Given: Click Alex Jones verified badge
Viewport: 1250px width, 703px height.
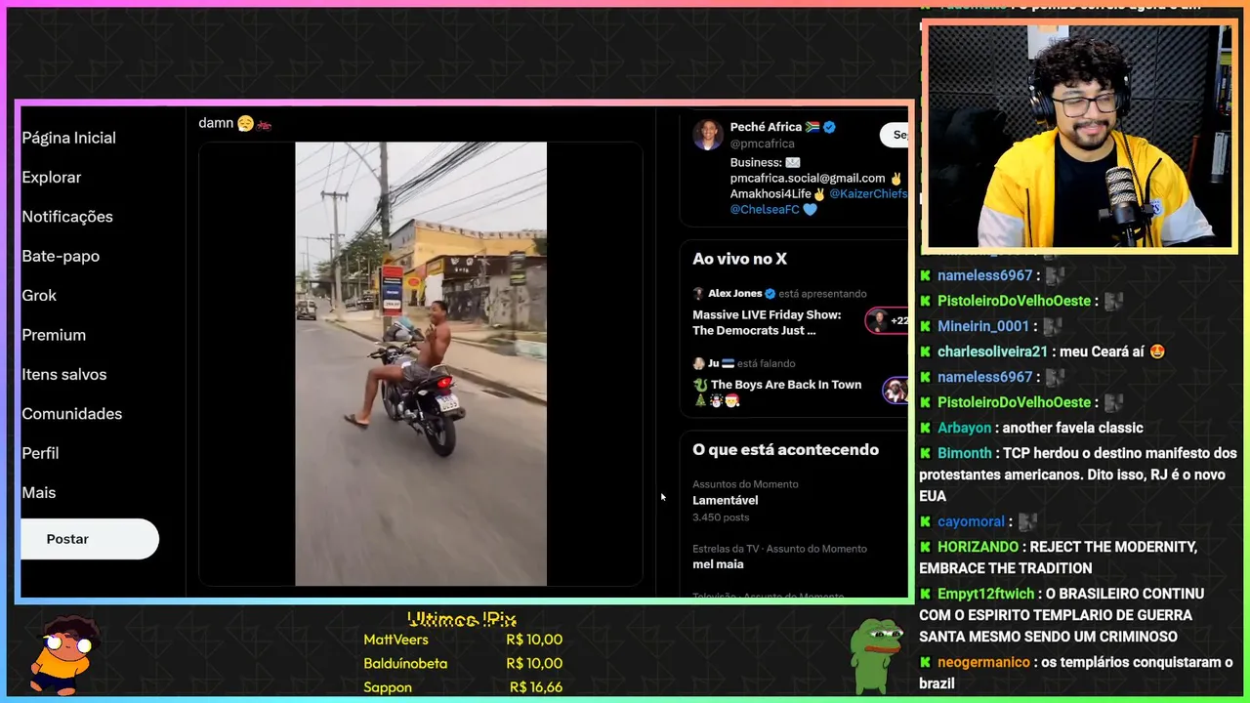Looking at the screenshot, I should tap(770, 293).
